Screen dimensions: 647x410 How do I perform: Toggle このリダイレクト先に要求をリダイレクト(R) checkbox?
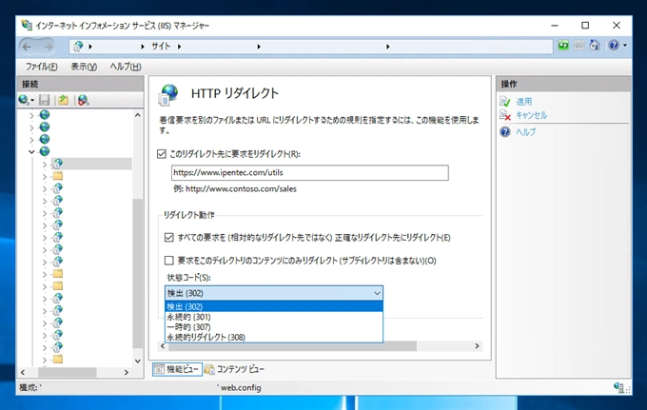point(162,154)
